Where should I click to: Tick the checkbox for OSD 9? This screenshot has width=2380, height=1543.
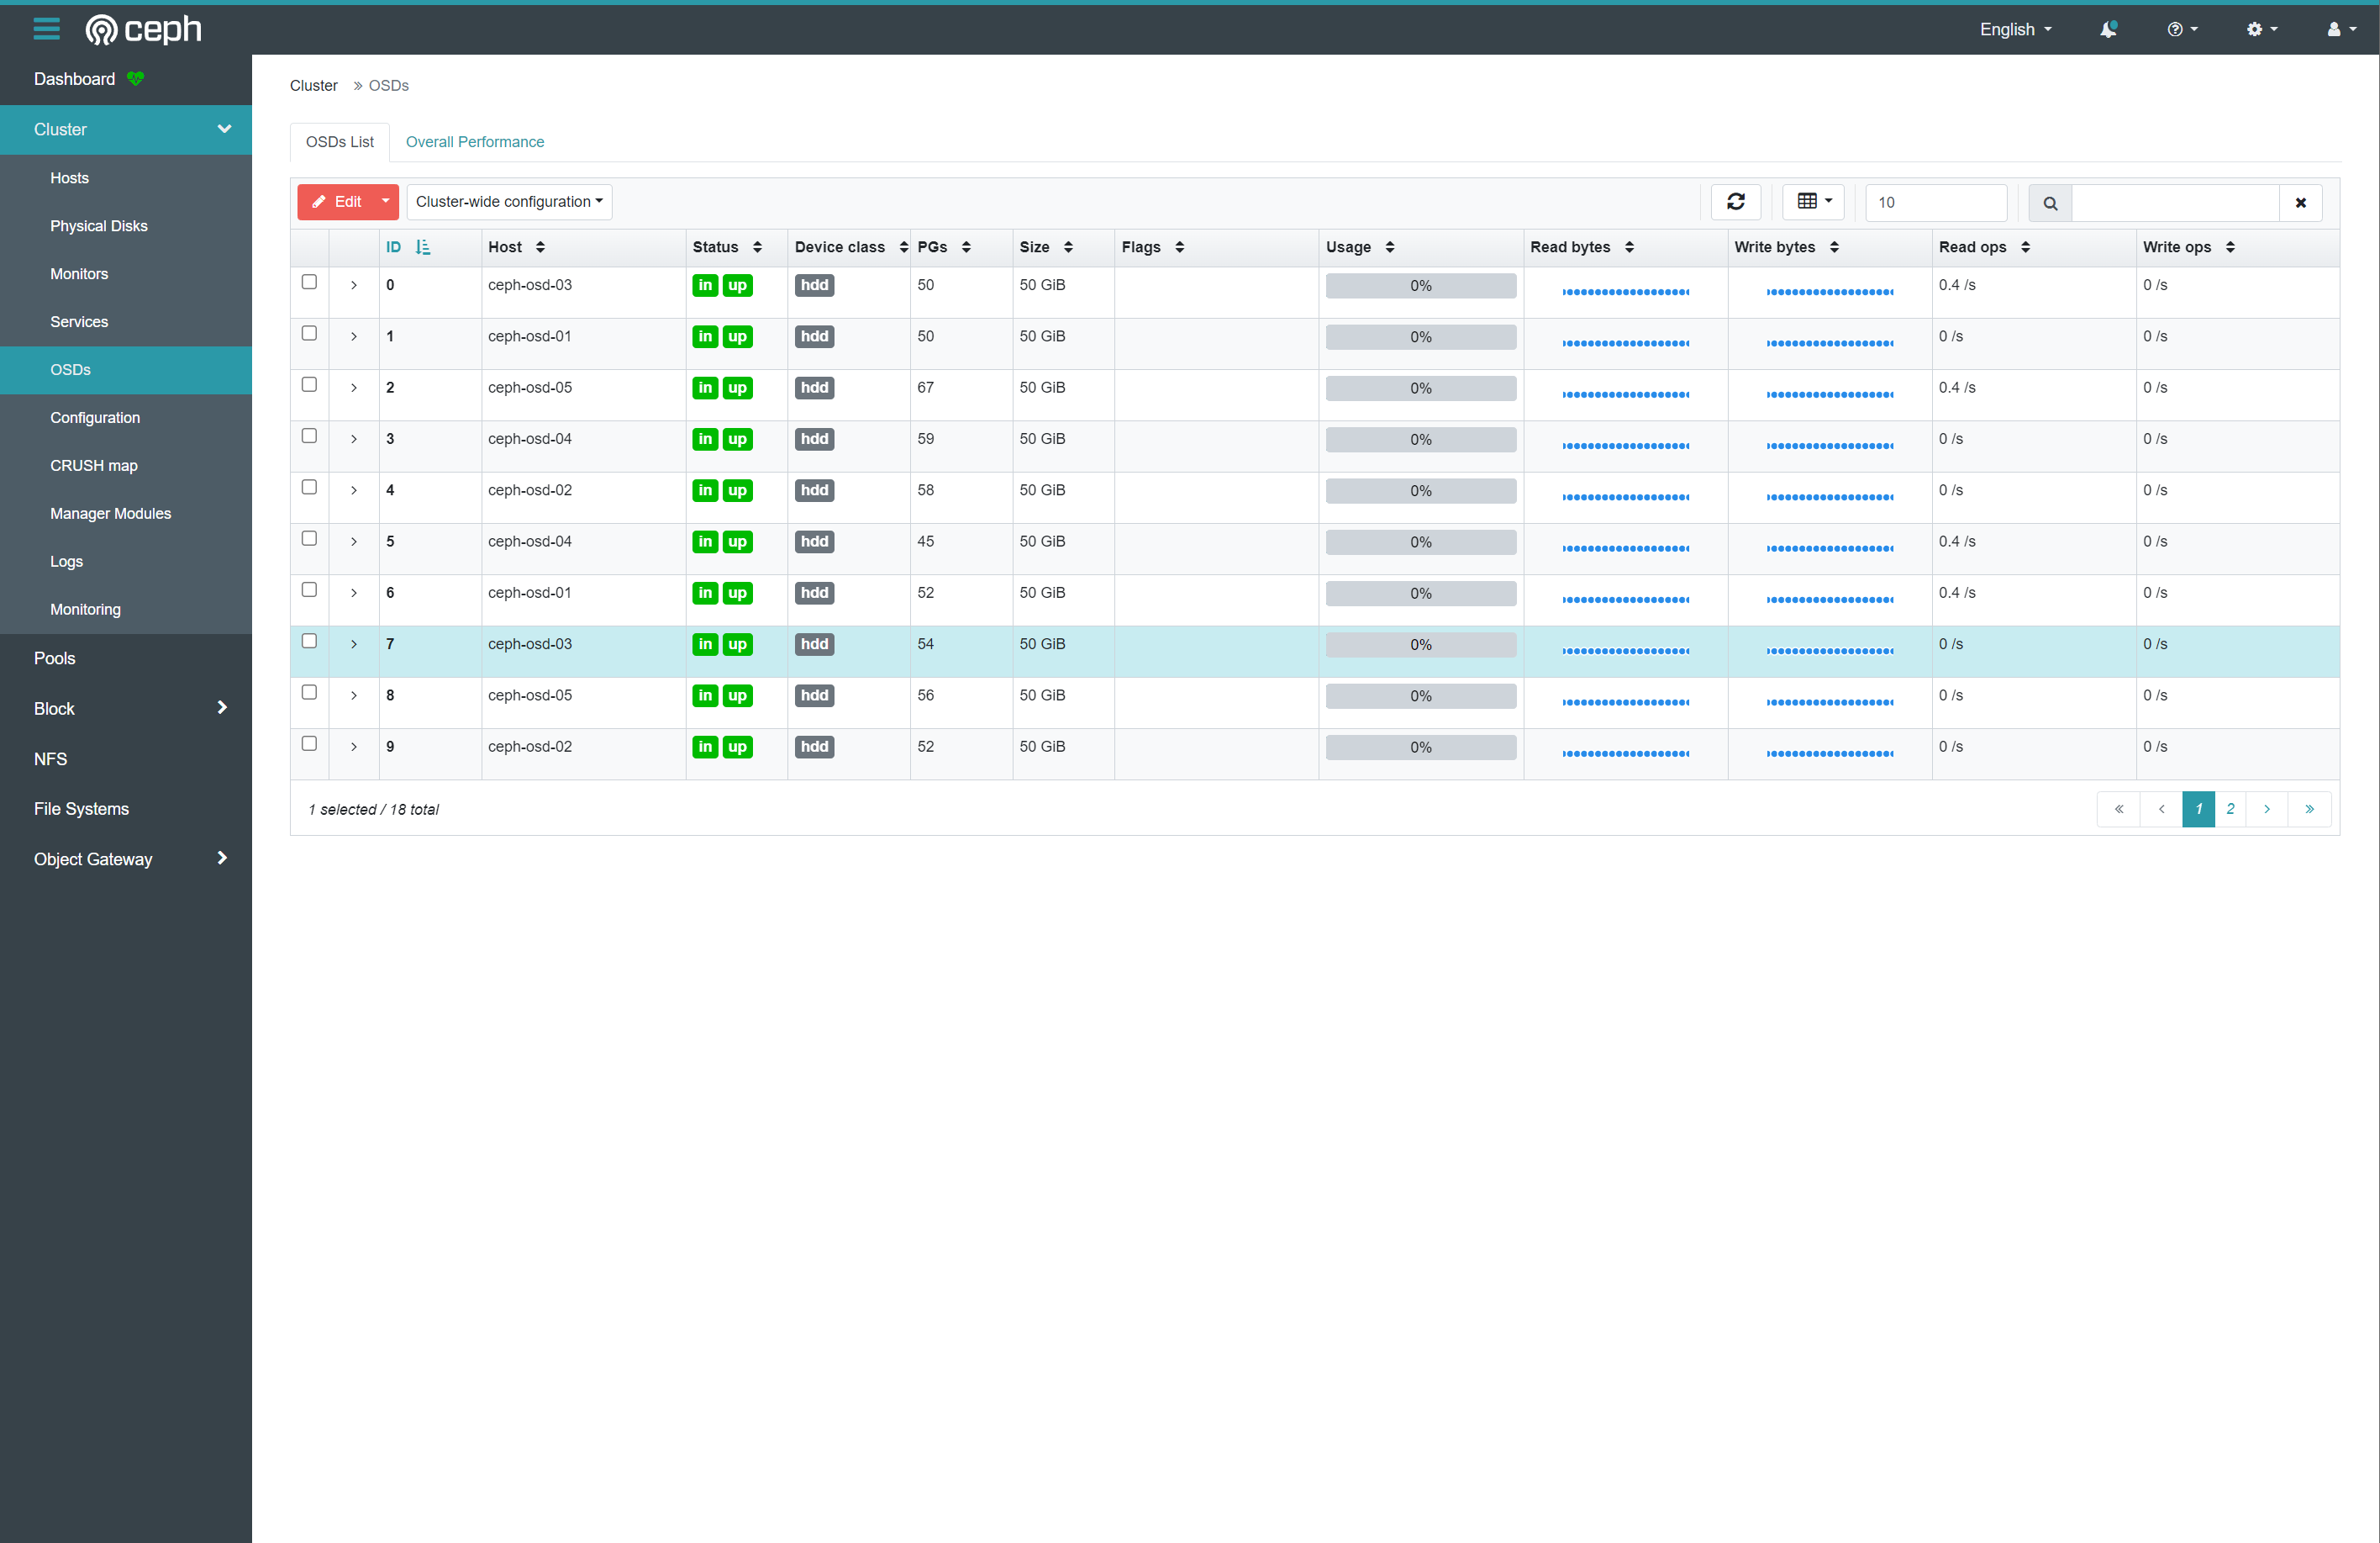[309, 743]
